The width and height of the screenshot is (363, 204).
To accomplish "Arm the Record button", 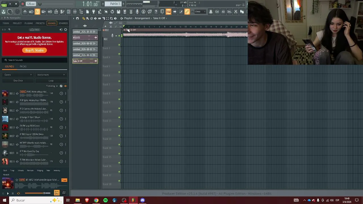I will [x=22, y=4].
